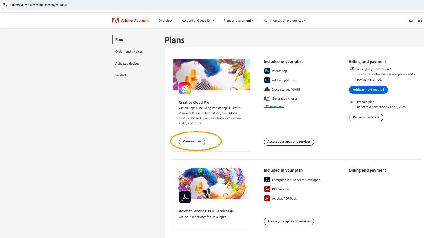Expand the Plans and payment dropdown
This screenshot has width=424, height=238.
(x=239, y=21)
